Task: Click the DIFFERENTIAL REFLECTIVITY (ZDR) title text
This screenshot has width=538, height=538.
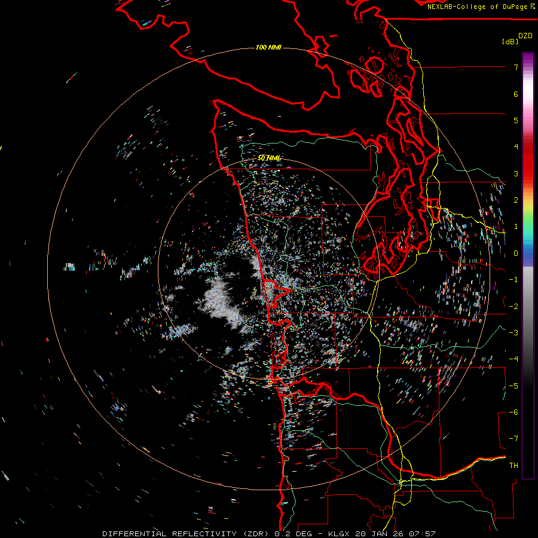Action: pos(187,534)
